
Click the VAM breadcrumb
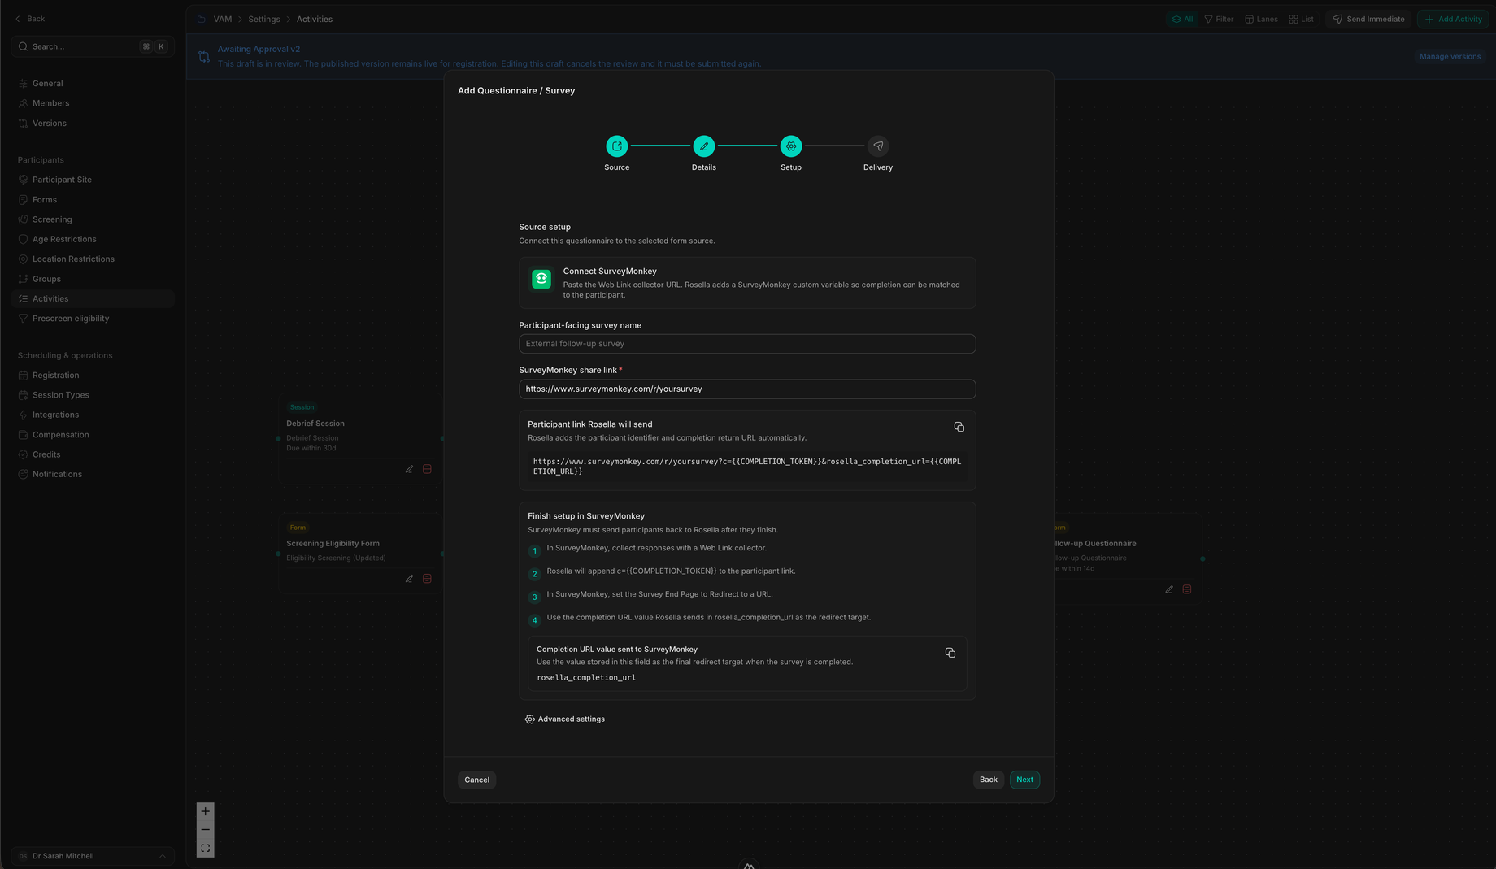[223, 19]
